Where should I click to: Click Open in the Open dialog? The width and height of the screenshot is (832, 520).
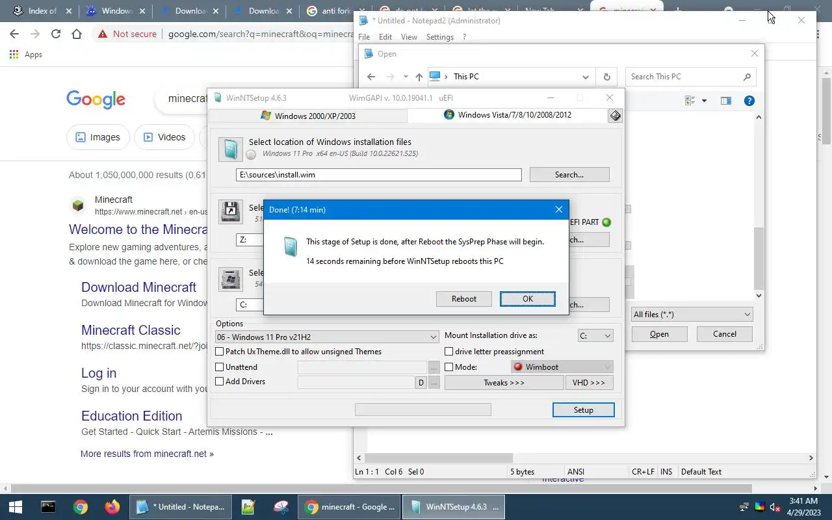659,334
